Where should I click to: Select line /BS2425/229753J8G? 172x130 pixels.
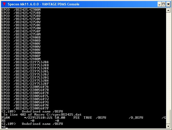(25, 77)
